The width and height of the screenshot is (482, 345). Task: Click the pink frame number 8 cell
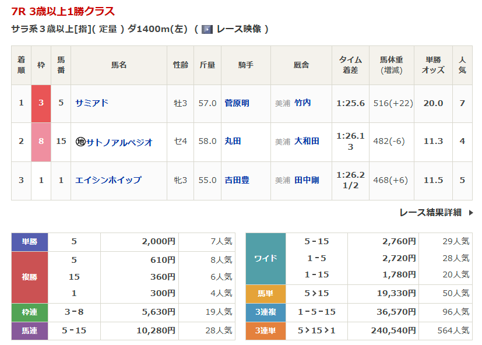41,142
